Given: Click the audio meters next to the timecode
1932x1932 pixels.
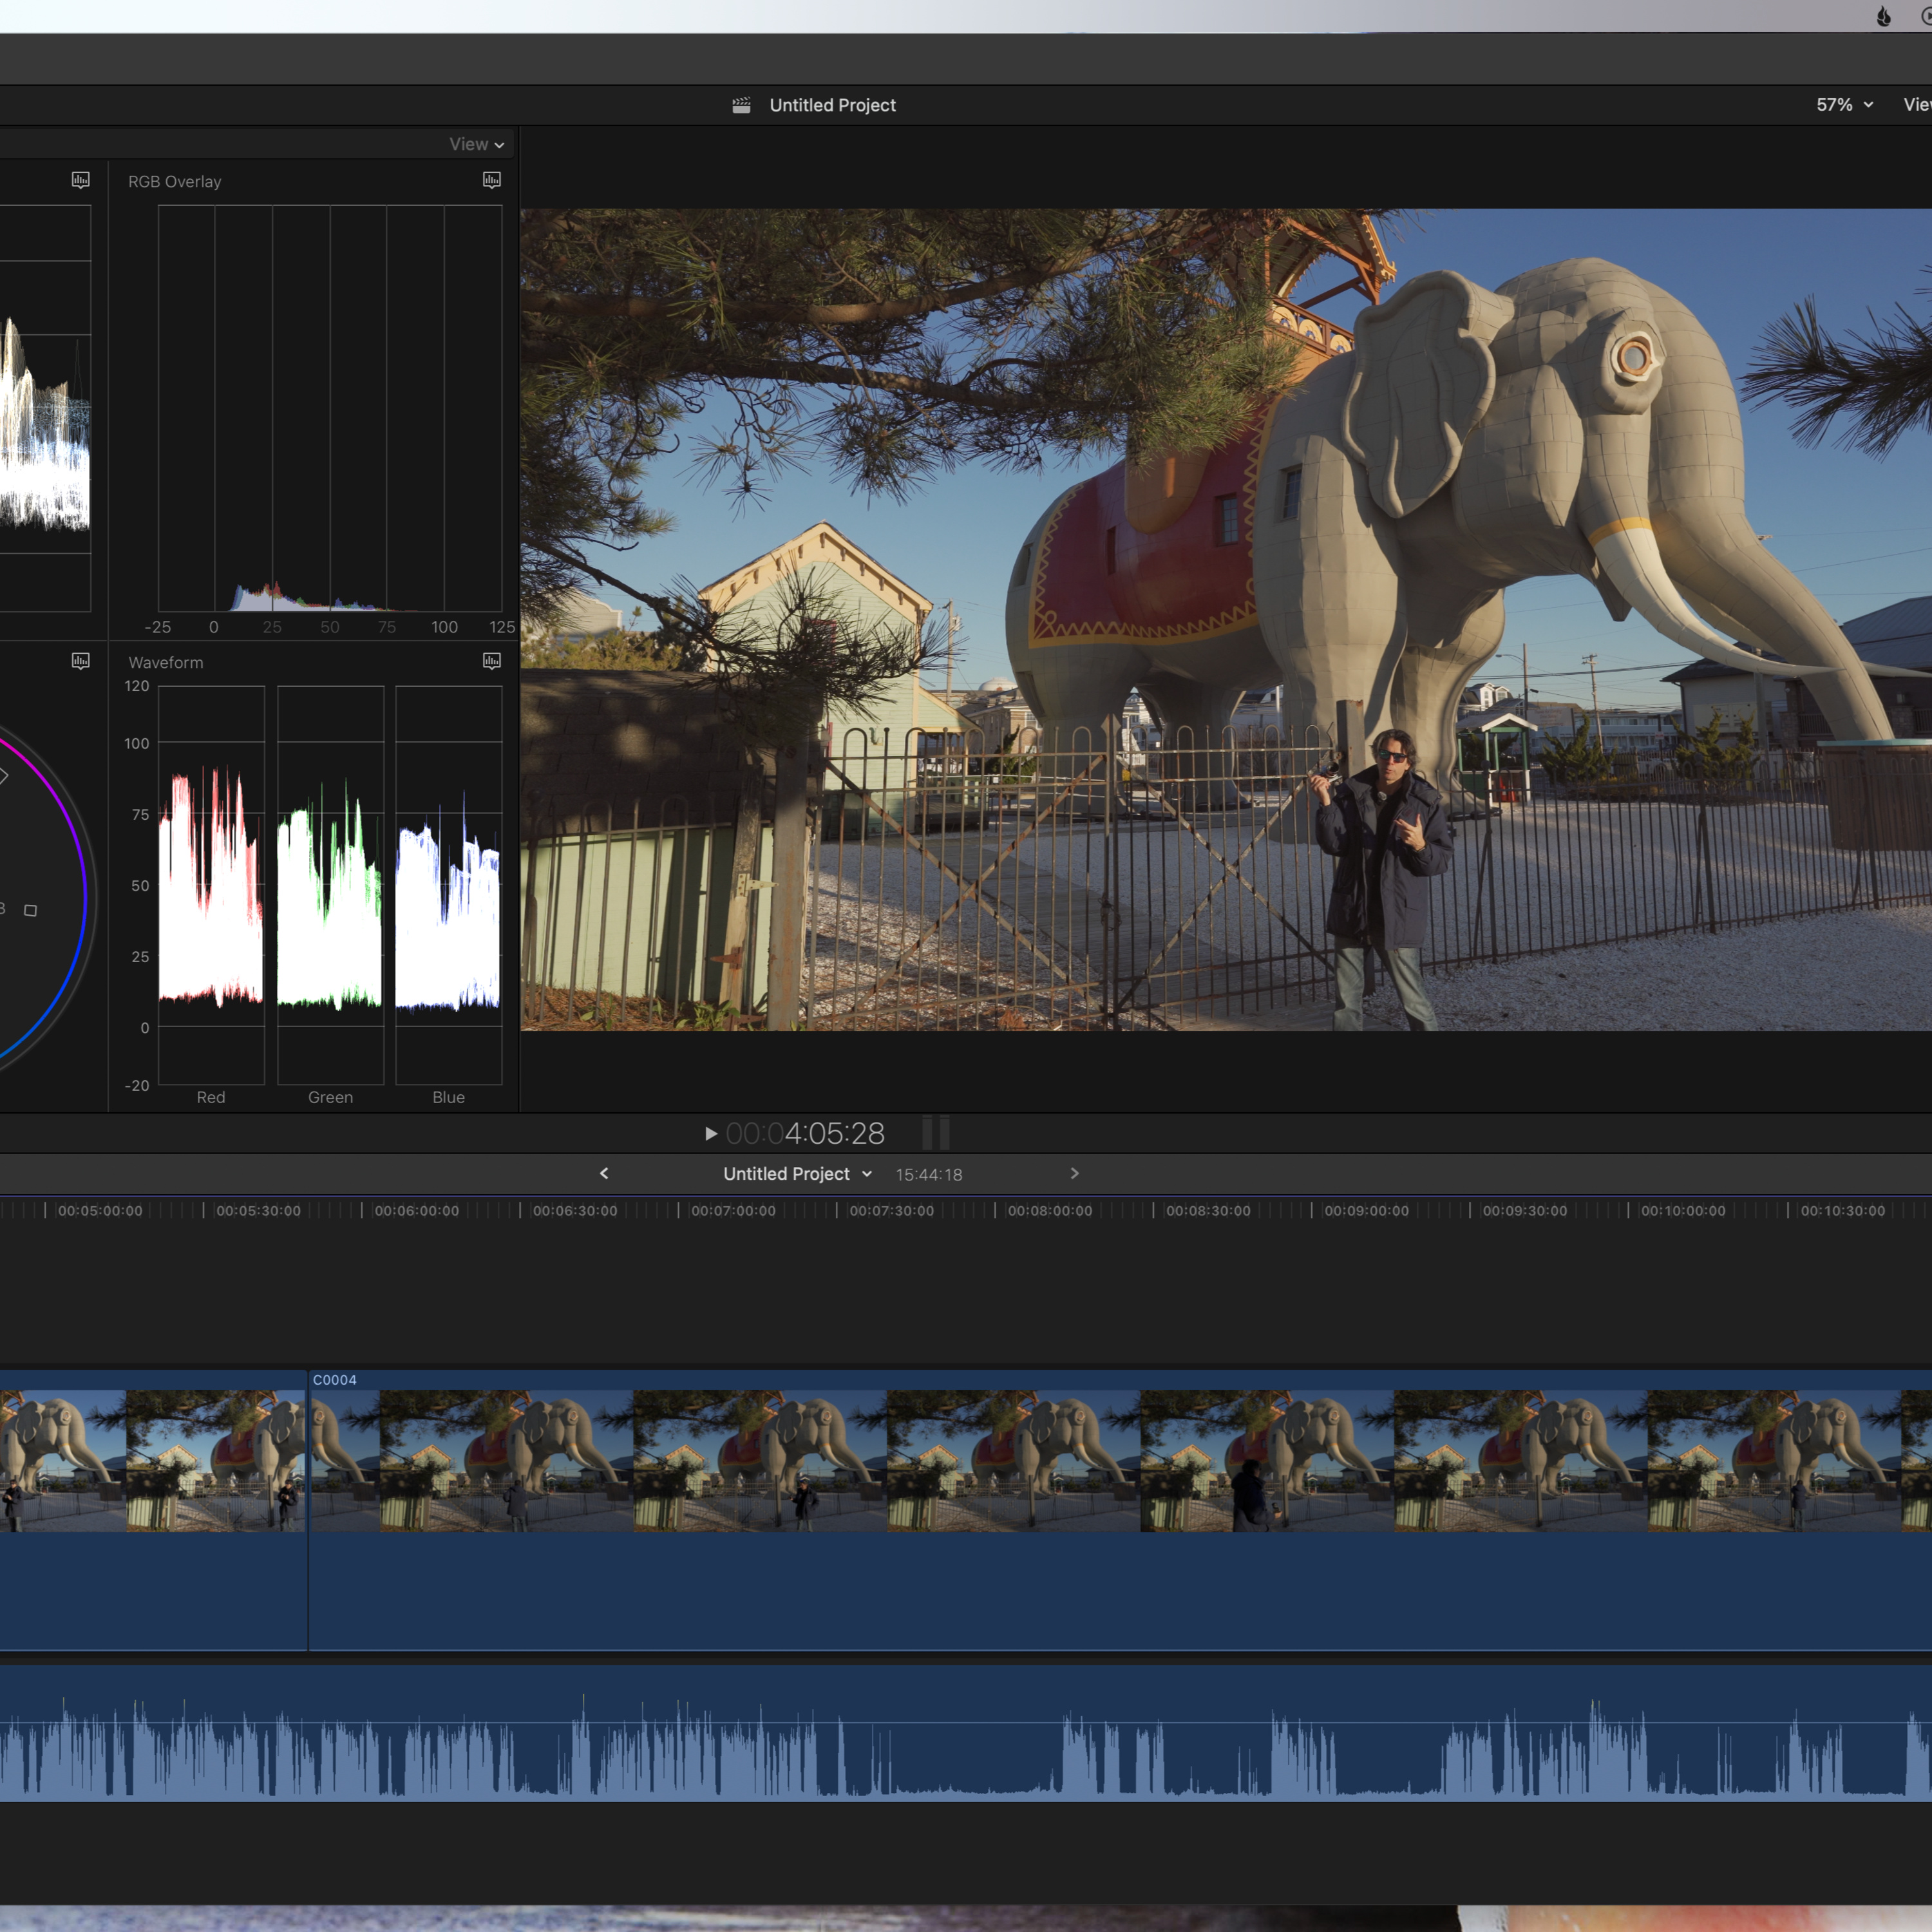Looking at the screenshot, I should pos(935,1133).
